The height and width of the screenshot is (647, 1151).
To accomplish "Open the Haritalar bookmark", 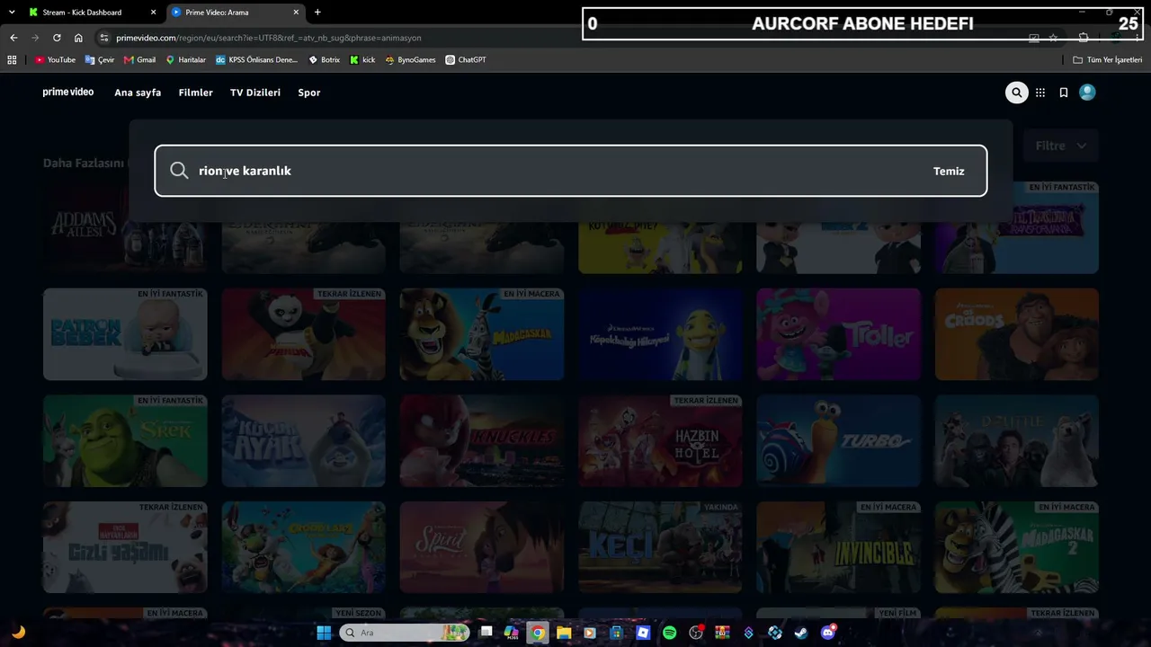I will pos(185,60).
